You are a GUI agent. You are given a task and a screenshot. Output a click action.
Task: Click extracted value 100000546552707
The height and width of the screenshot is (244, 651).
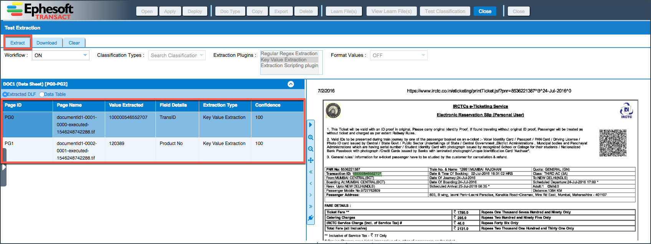(x=128, y=117)
